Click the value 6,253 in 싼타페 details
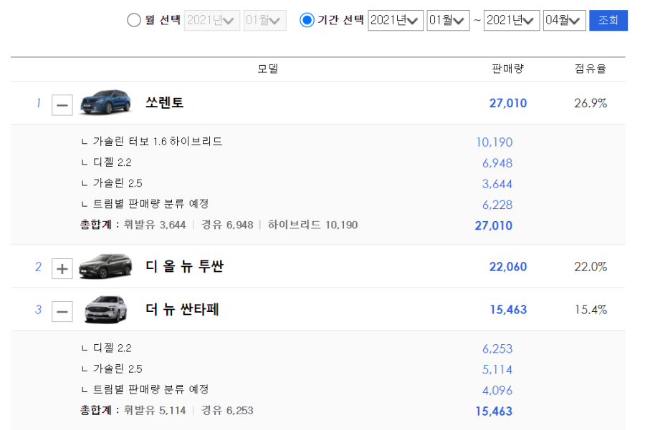 coord(497,349)
